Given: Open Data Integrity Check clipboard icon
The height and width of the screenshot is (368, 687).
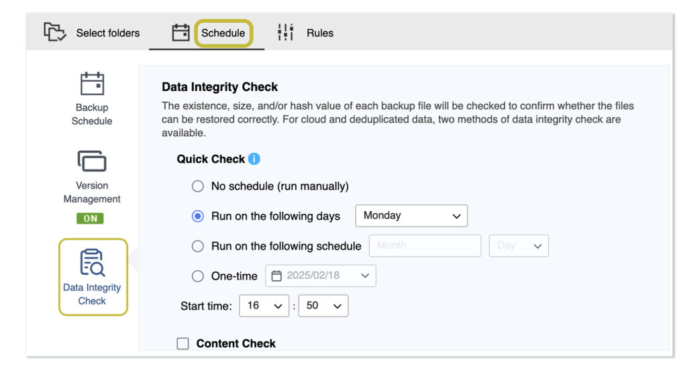Looking at the screenshot, I should [x=92, y=262].
